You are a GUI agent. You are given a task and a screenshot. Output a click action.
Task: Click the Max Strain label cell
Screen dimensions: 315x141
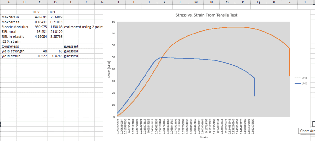(x=16, y=17)
